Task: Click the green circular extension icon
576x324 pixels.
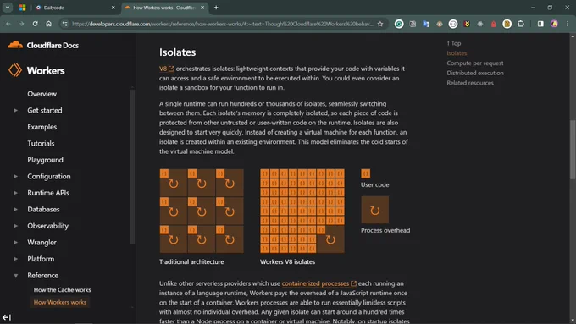Action: click(x=399, y=24)
